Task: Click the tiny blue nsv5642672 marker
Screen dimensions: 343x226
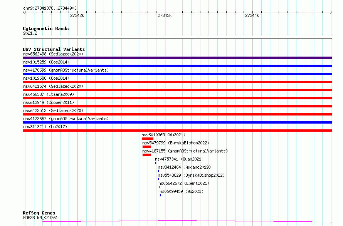Action: 159,187
